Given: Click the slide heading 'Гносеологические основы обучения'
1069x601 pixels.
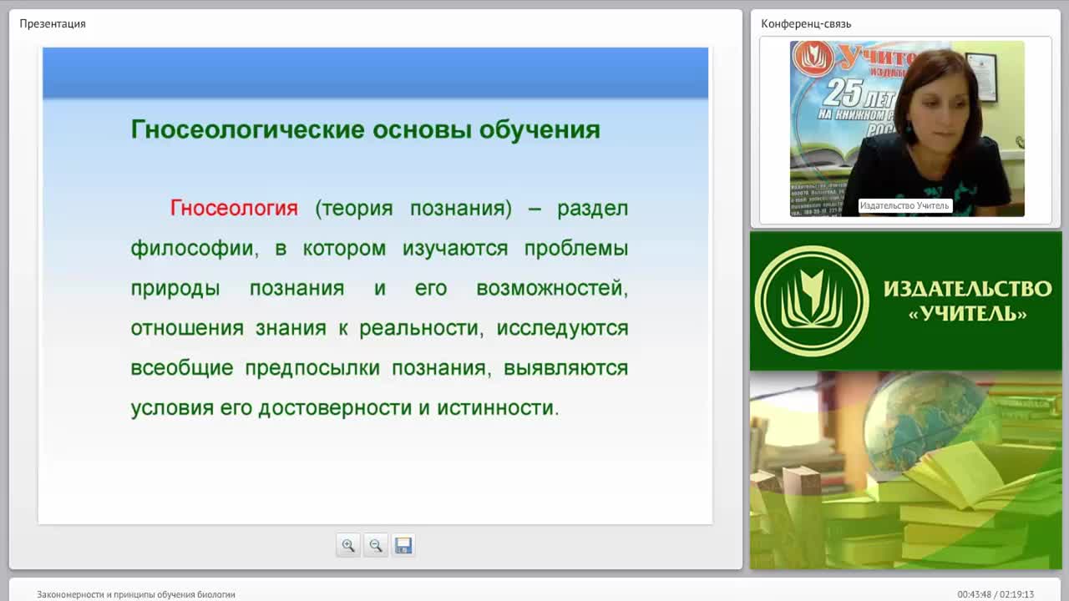Looking at the screenshot, I should pos(366,129).
